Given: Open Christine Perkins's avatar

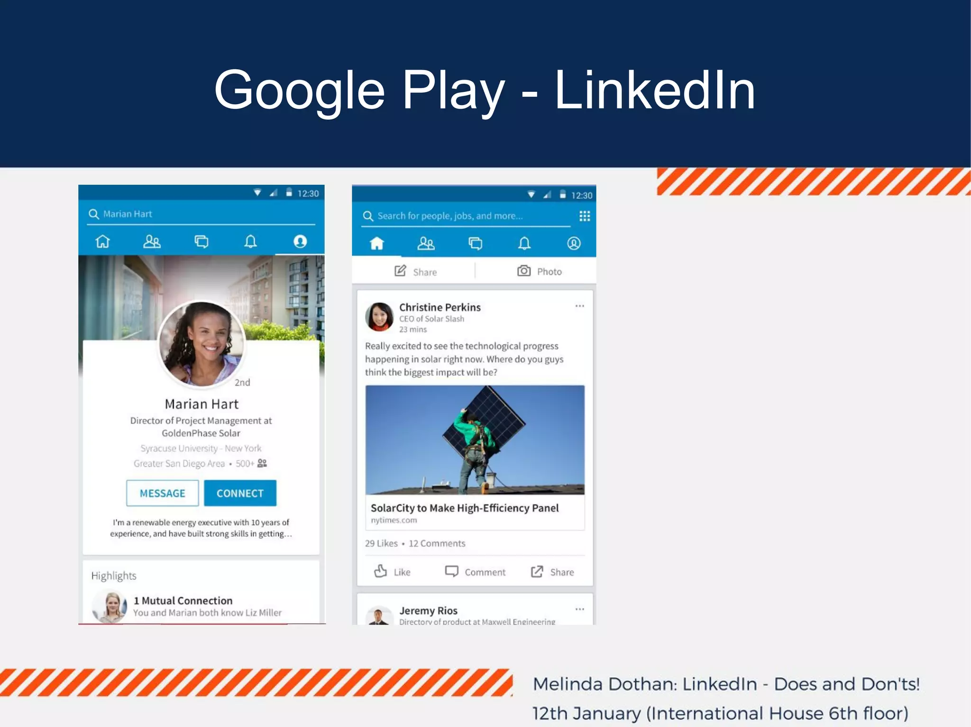Looking at the screenshot, I should coord(379,317).
